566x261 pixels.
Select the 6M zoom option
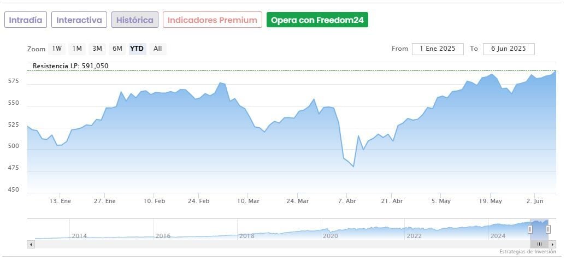tap(117, 49)
